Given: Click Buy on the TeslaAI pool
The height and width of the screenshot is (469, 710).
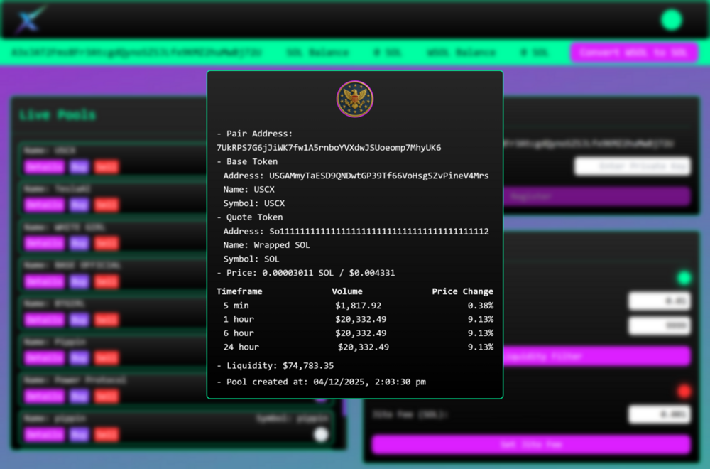Looking at the screenshot, I should pyautogui.click(x=80, y=205).
